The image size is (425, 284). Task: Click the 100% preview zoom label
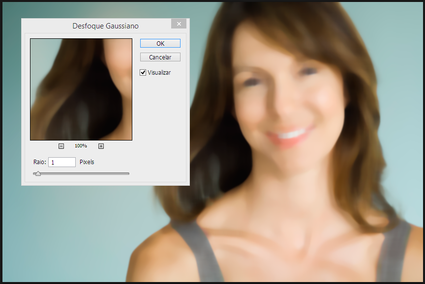tap(81, 146)
